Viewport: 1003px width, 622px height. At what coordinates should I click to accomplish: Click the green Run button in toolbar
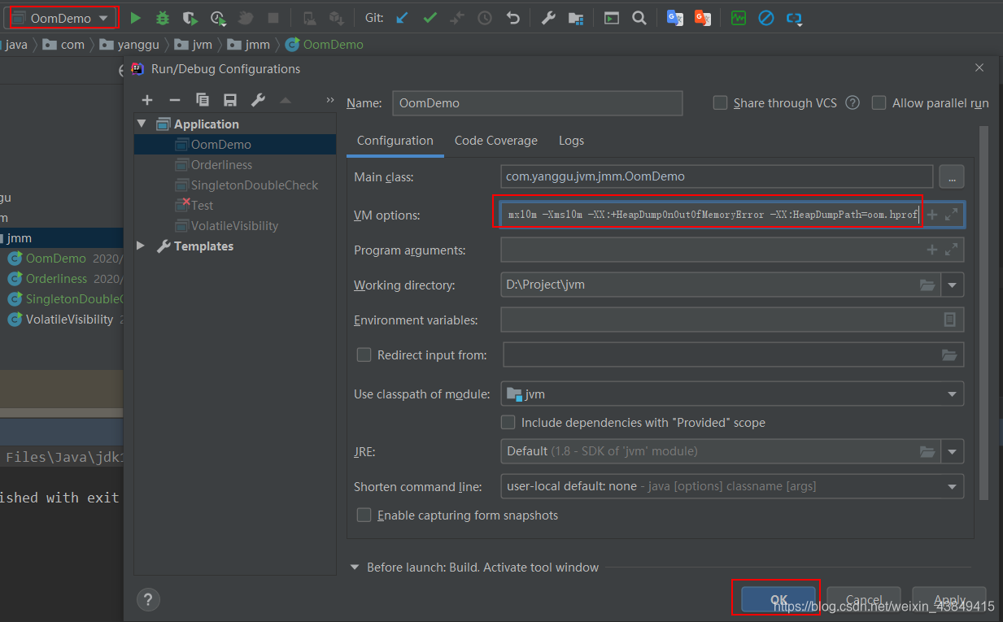coord(136,18)
